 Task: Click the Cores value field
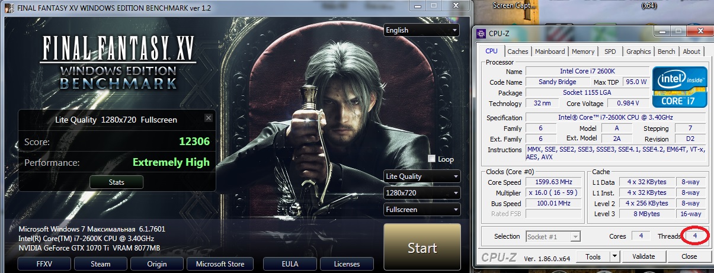pyautogui.click(x=641, y=236)
